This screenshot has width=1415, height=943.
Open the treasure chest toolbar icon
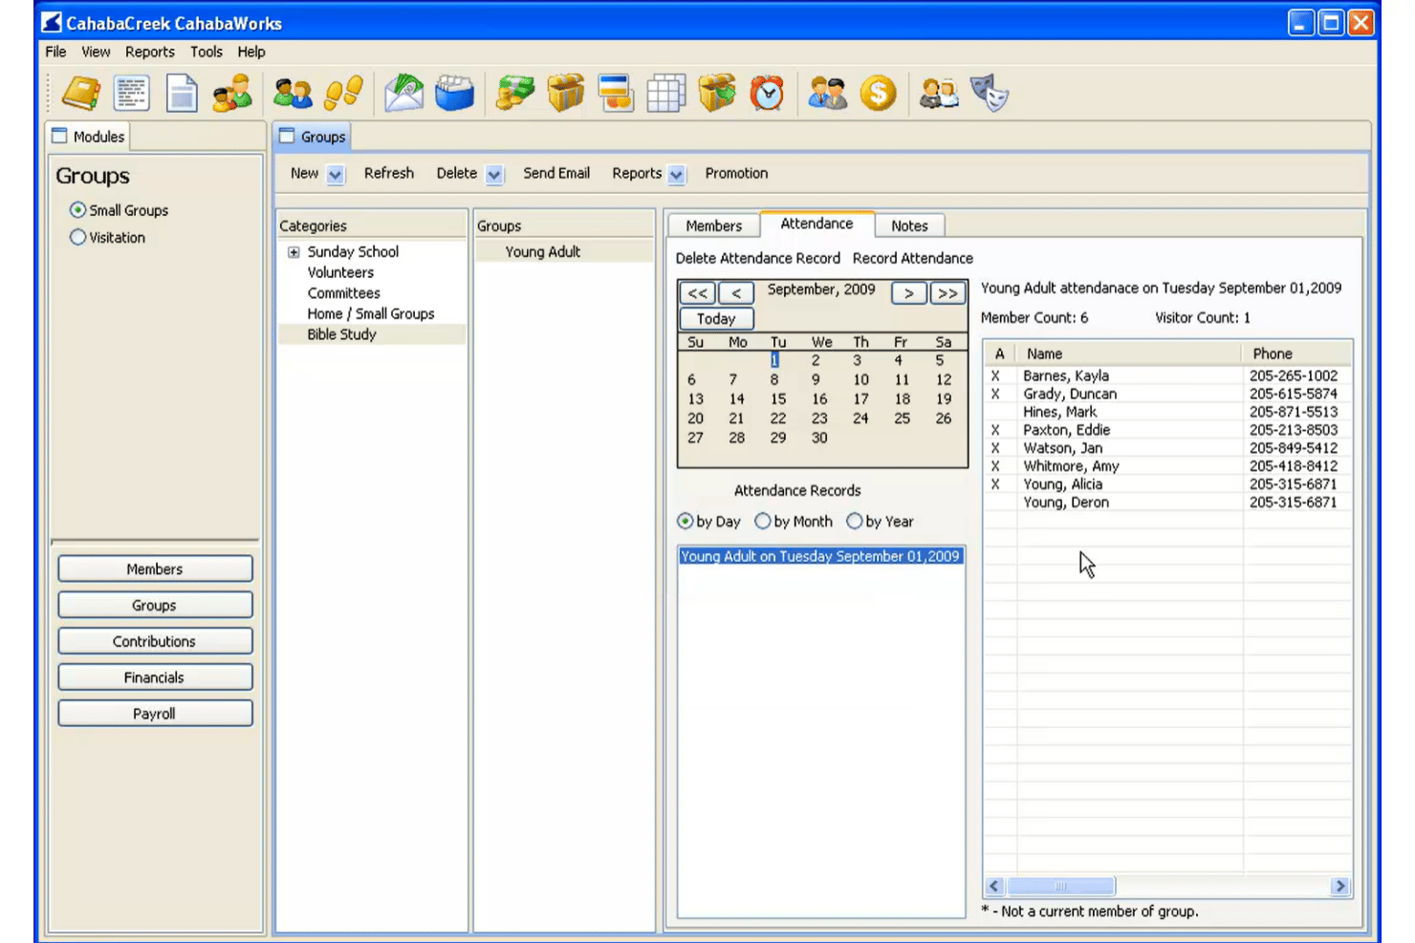click(566, 94)
